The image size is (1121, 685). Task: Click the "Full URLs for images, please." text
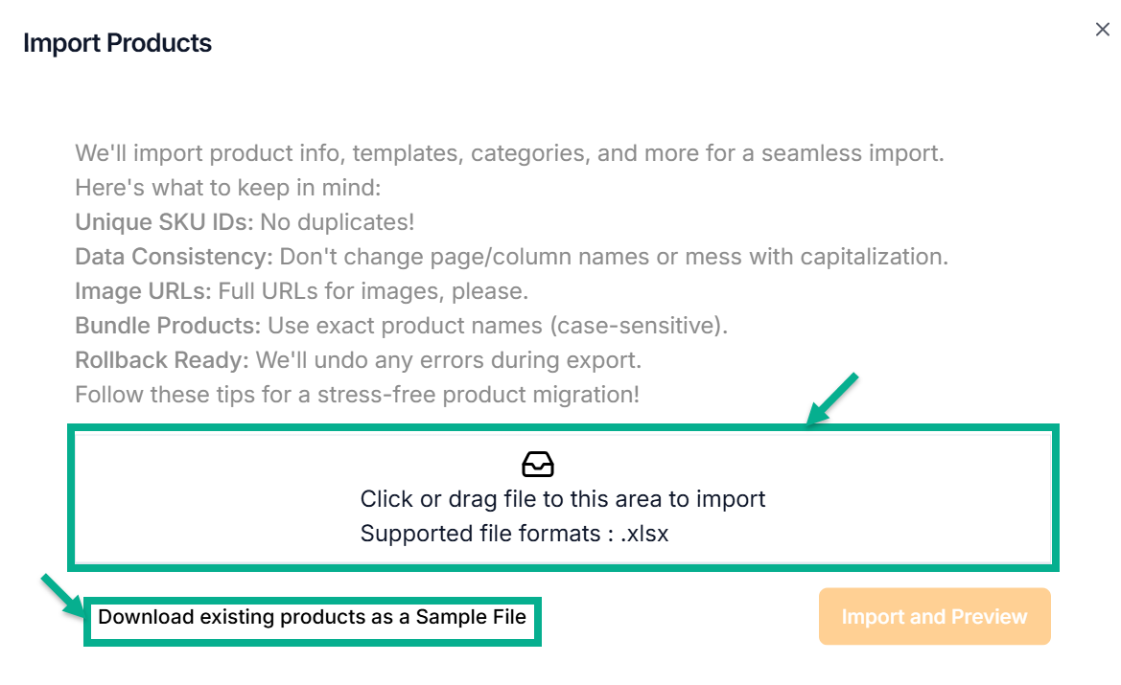[x=373, y=291]
